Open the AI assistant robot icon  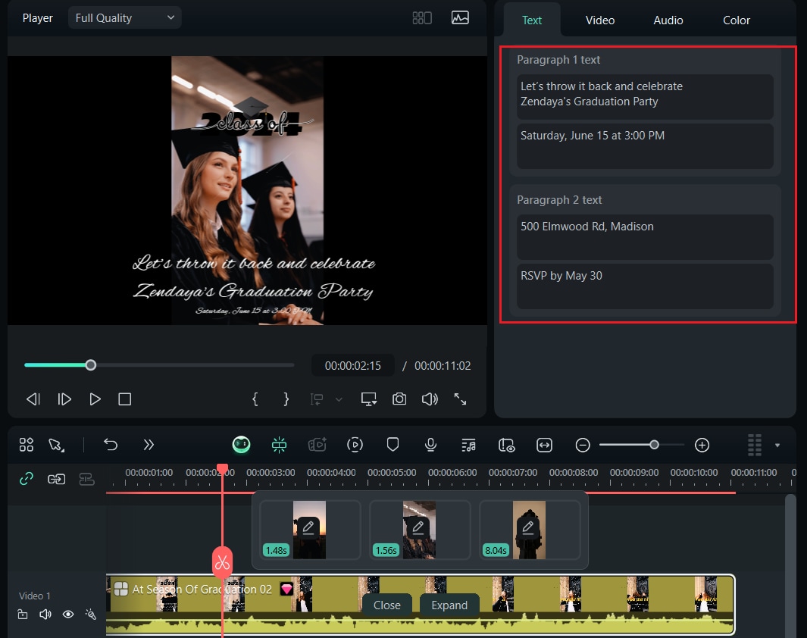click(x=242, y=445)
